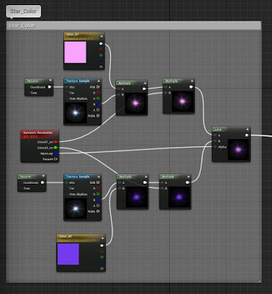Collapse the Color_02 node with its header arrow
272x294 pixels.
click(x=102, y=238)
